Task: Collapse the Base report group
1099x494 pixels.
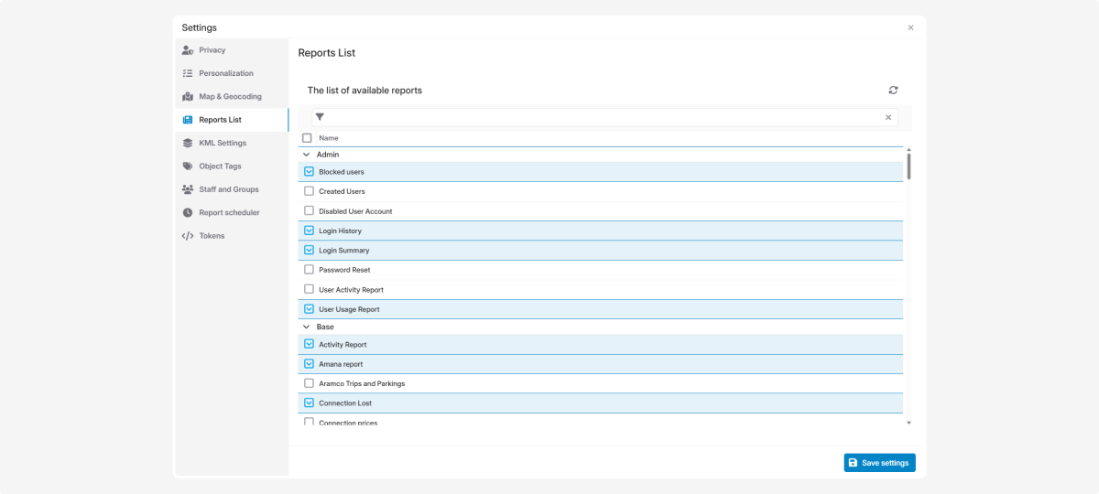Action: 307,327
